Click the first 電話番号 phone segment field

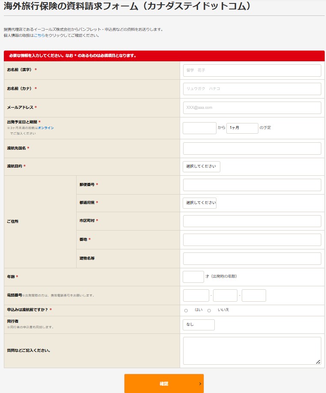(x=196, y=296)
